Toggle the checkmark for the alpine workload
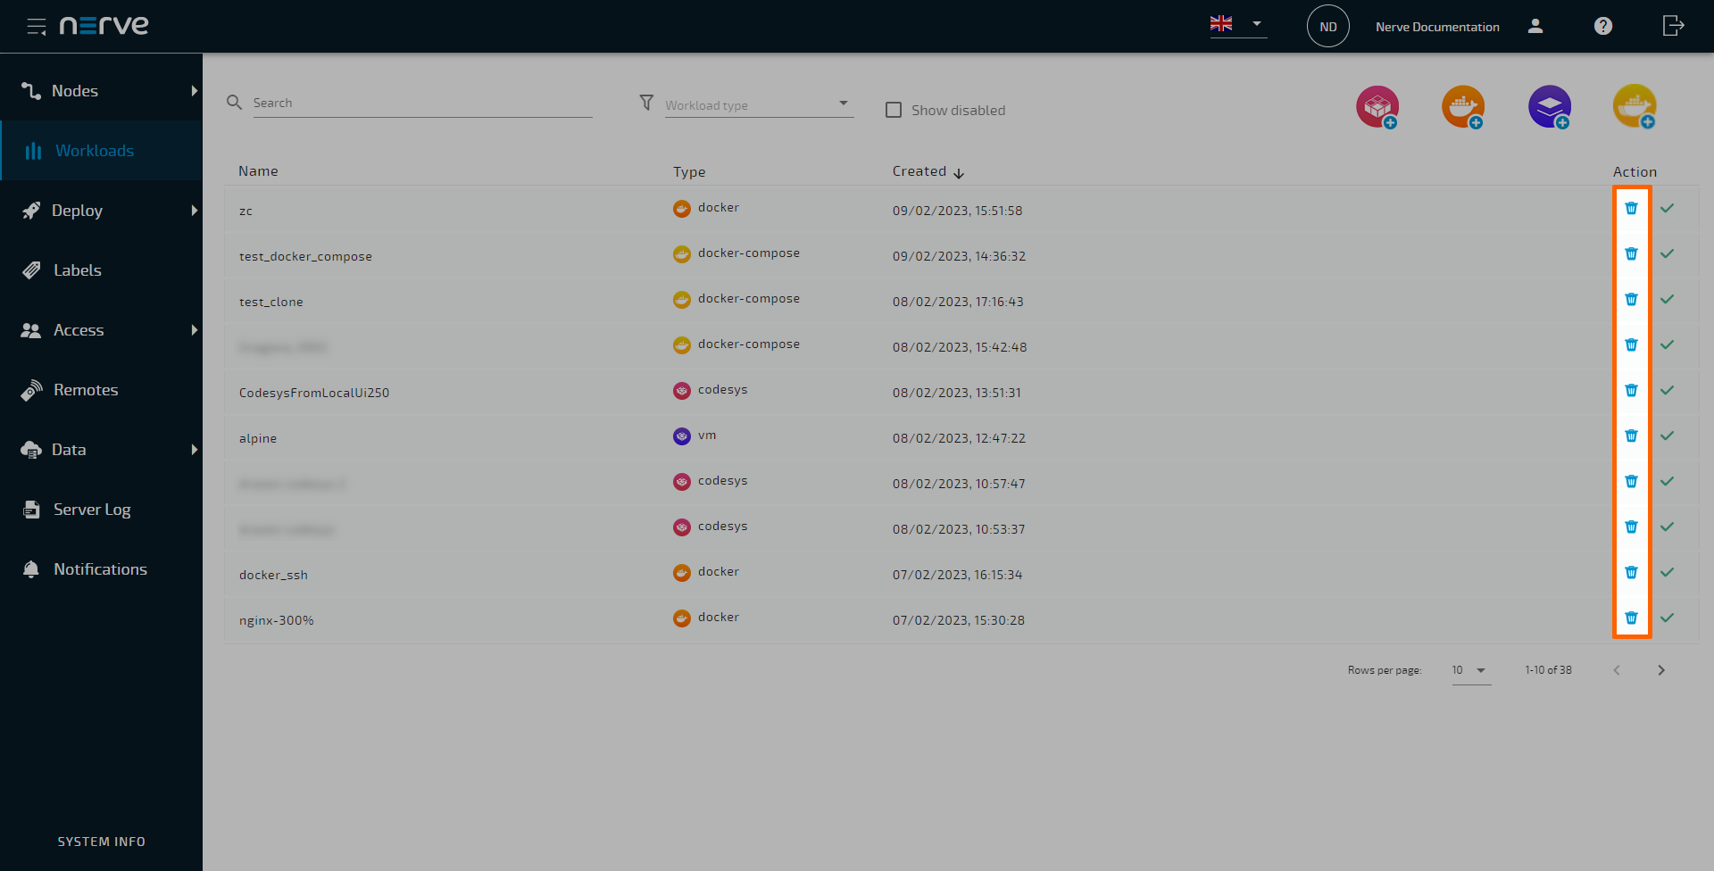1714x871 pixels. 1667,435
